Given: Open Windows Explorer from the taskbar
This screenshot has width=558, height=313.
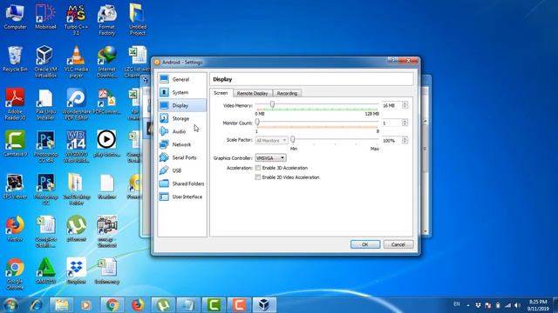Looking at the screenshot, I should (x=61, y=305).
